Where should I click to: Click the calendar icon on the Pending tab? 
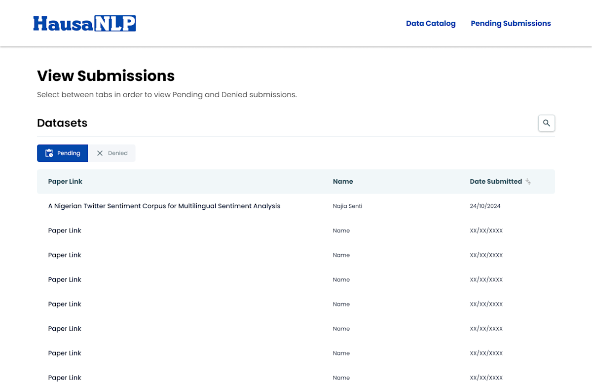48,153
